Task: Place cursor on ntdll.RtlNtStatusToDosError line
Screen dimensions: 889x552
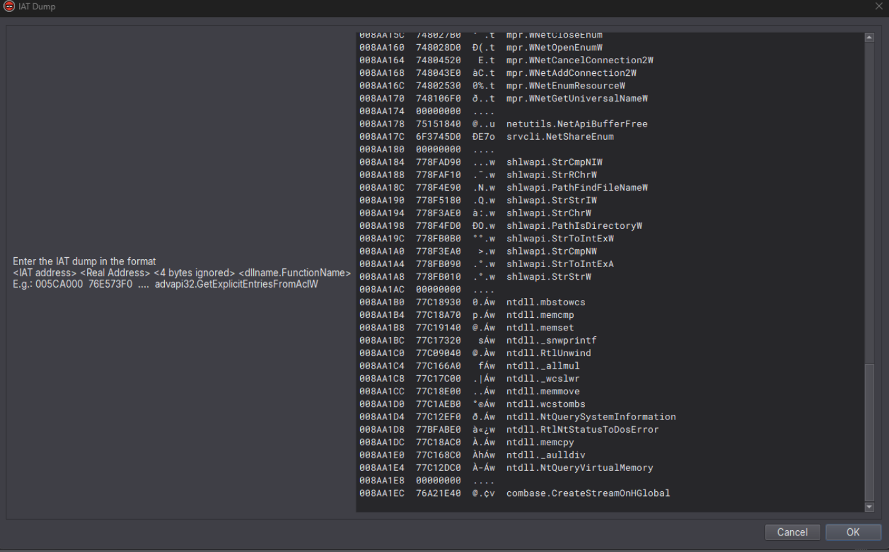Action: (x=582, y=429)
